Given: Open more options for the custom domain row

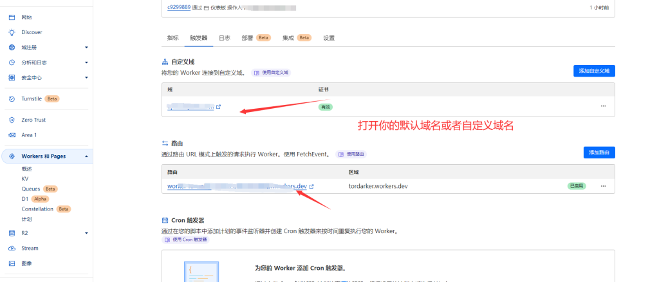Looking at the screenshot, I should coord(603,106).
